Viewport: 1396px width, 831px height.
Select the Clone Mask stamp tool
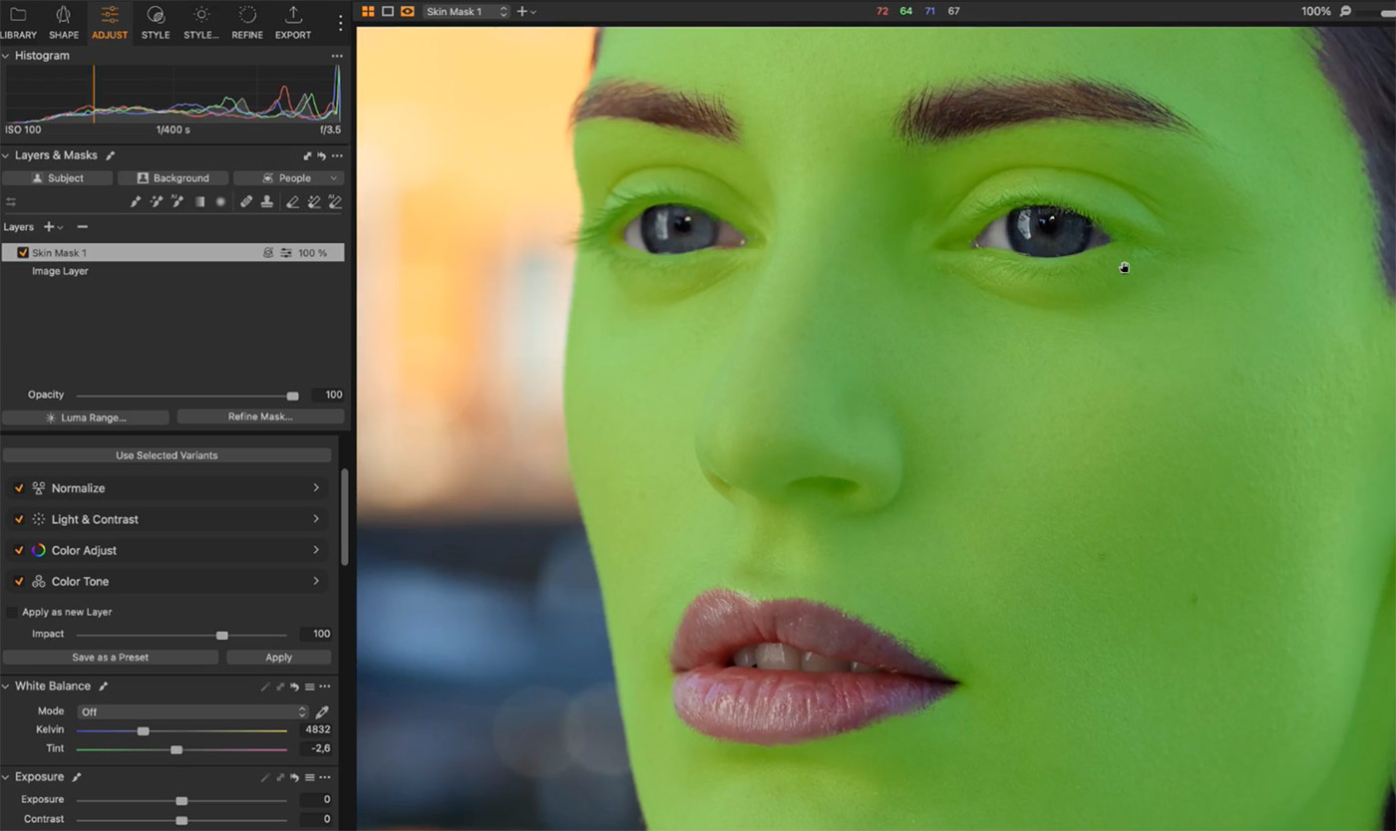[x=266, y=202]
